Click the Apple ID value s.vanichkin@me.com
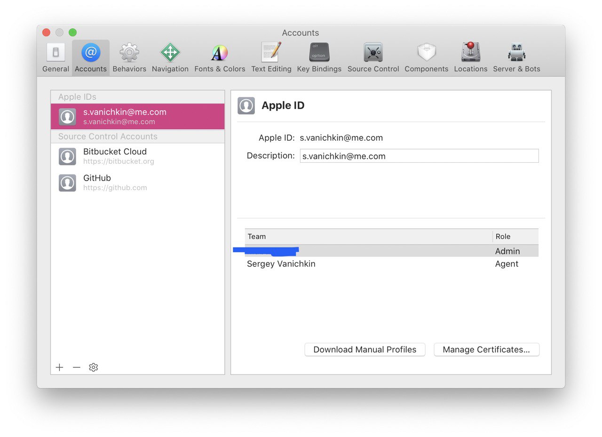602x437 pixels. [x=341, y=138]
